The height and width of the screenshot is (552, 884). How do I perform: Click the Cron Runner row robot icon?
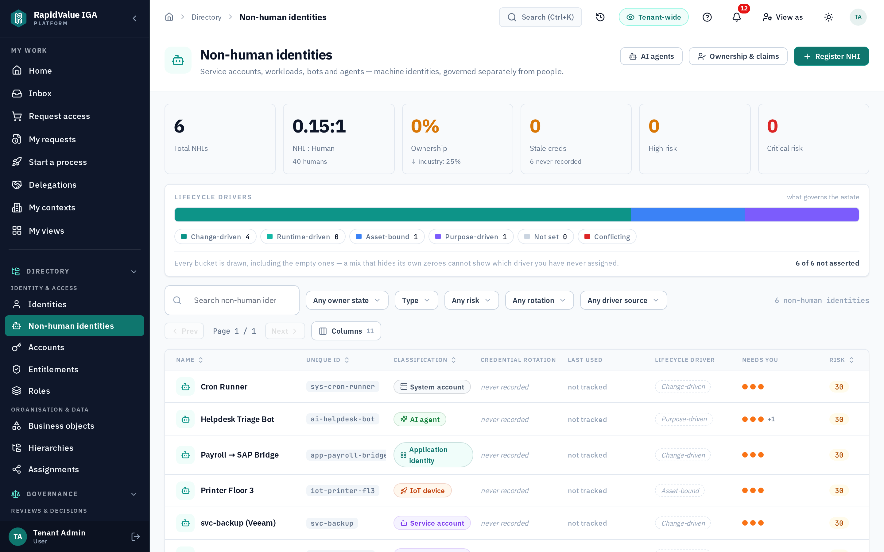point(186,387)
